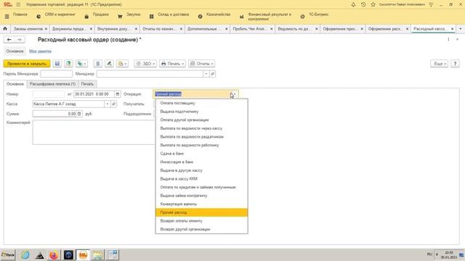The height and width of the screenshot is (261, 465).
Task: Expand the Менеджер field dropdown arrow
Action: pyautogui.click(x=206, y=74)
